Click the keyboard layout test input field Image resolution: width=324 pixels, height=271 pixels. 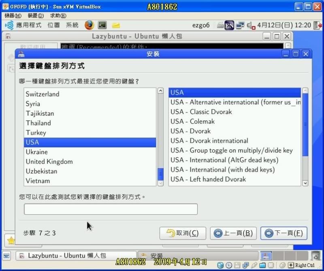111,209
